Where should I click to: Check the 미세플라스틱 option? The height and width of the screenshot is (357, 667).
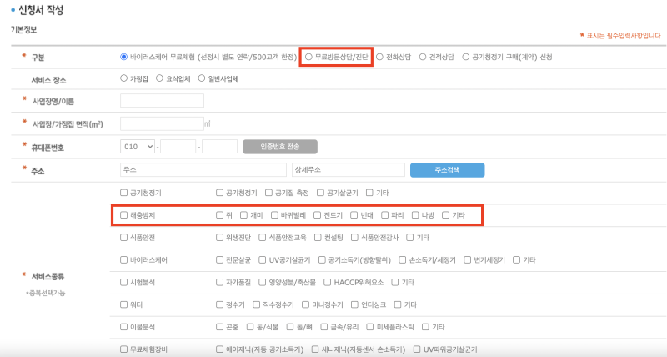click(370, 327)
